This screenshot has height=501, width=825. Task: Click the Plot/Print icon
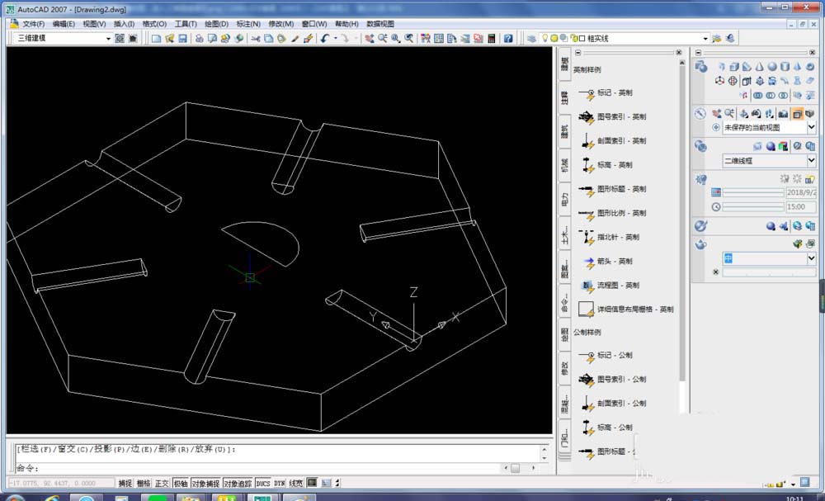(200, 39)
